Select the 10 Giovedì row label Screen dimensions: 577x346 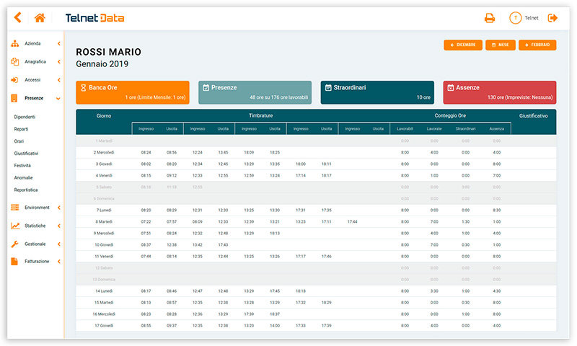(x=104, y=245)
